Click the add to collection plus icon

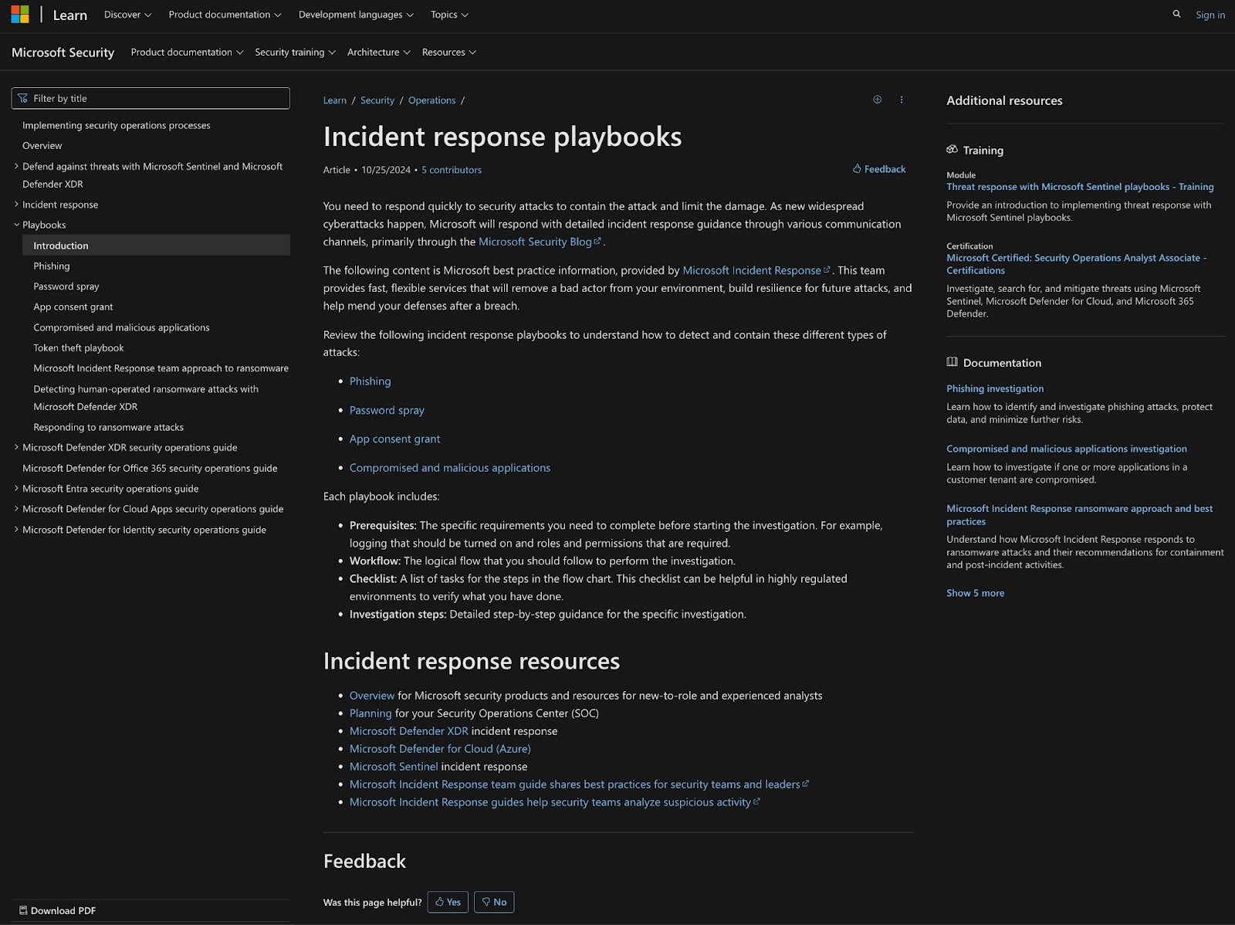[877, 100]
